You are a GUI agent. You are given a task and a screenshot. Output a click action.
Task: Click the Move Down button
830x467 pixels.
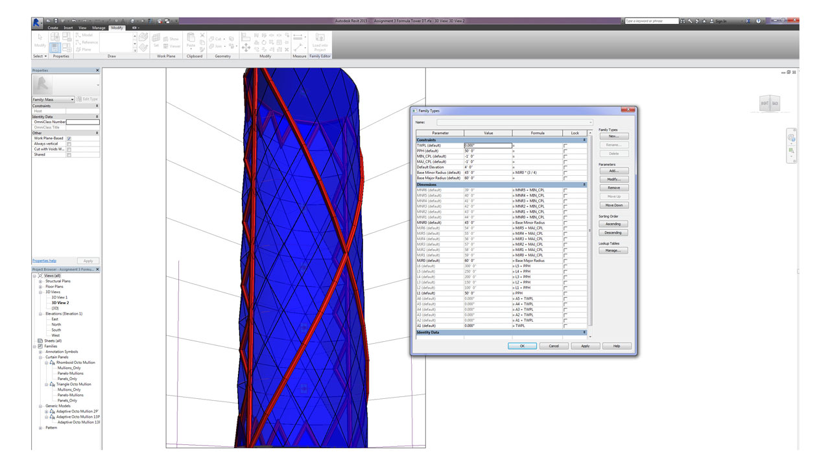click(613, 205)
